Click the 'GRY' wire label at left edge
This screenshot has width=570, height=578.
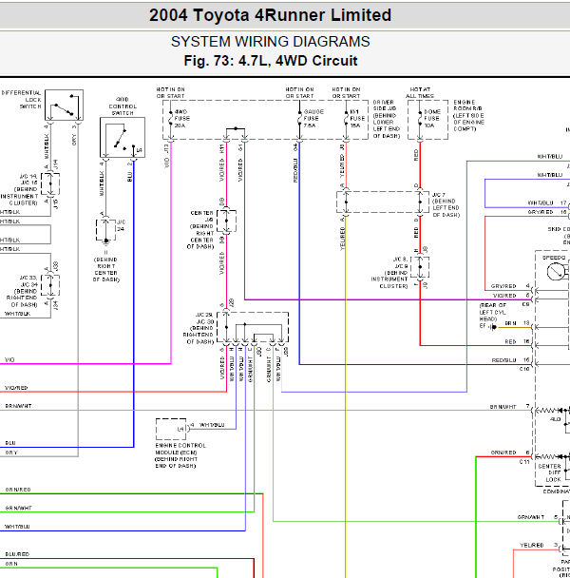[x=11, y=453]
